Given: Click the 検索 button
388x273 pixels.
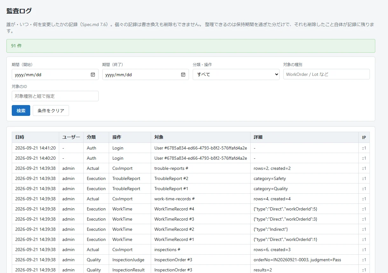Looking at the screenshot, I should [21, 110].
